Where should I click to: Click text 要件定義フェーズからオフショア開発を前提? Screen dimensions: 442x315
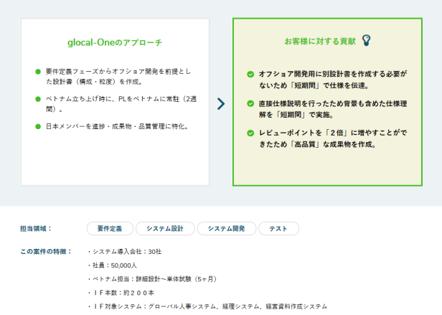point(118,77)
